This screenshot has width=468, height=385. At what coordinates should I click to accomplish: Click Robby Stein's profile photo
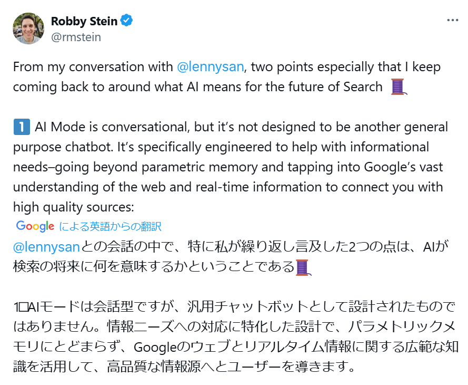coord(28,28)
